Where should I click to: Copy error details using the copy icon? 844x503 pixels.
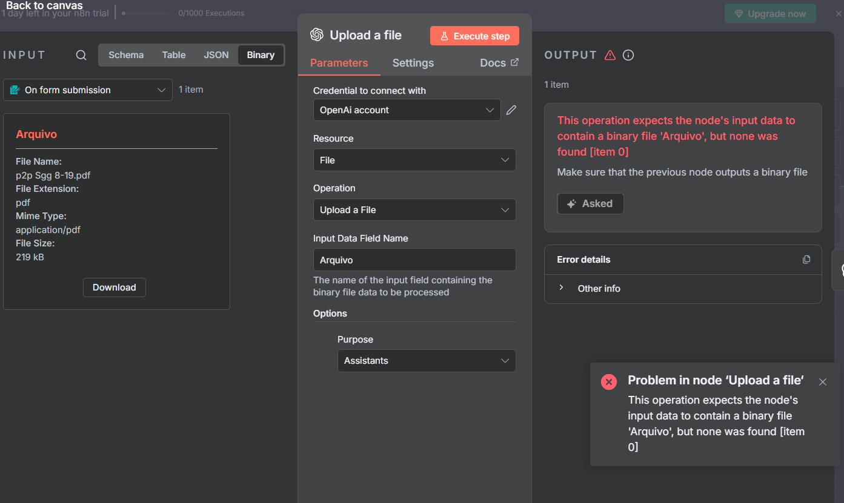pyautogui.click(x=806, y=260)
